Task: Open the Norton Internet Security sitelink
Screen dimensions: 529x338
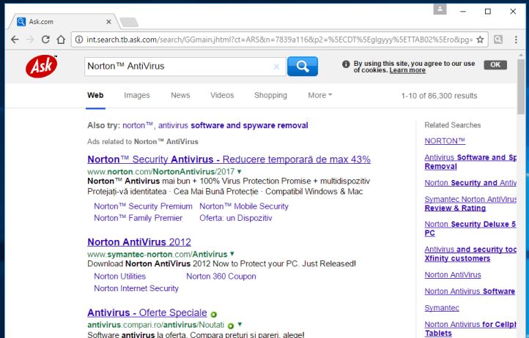Action: pos(136,288)
